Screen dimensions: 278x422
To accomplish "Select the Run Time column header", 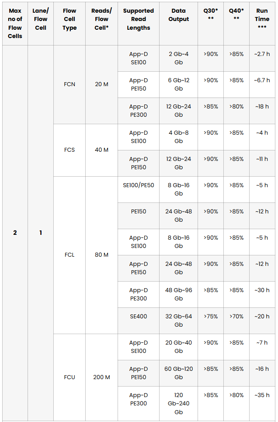I will (x=262, y=24).
